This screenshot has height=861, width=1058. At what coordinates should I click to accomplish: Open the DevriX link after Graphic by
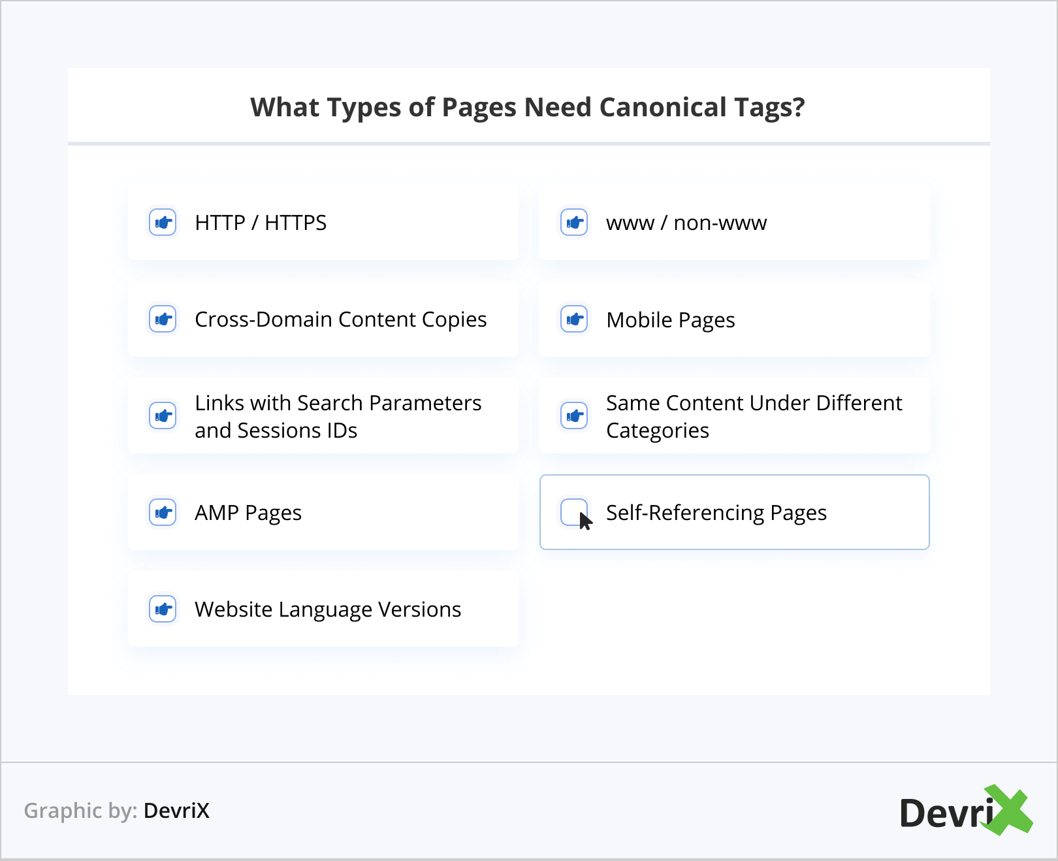tap(176, 811)
